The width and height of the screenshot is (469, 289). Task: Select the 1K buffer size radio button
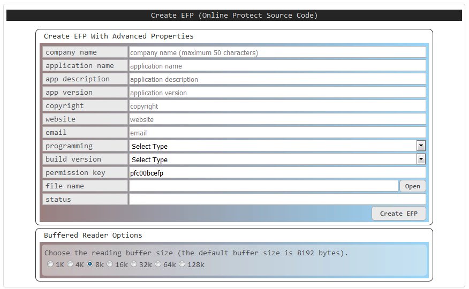[50, 264]
